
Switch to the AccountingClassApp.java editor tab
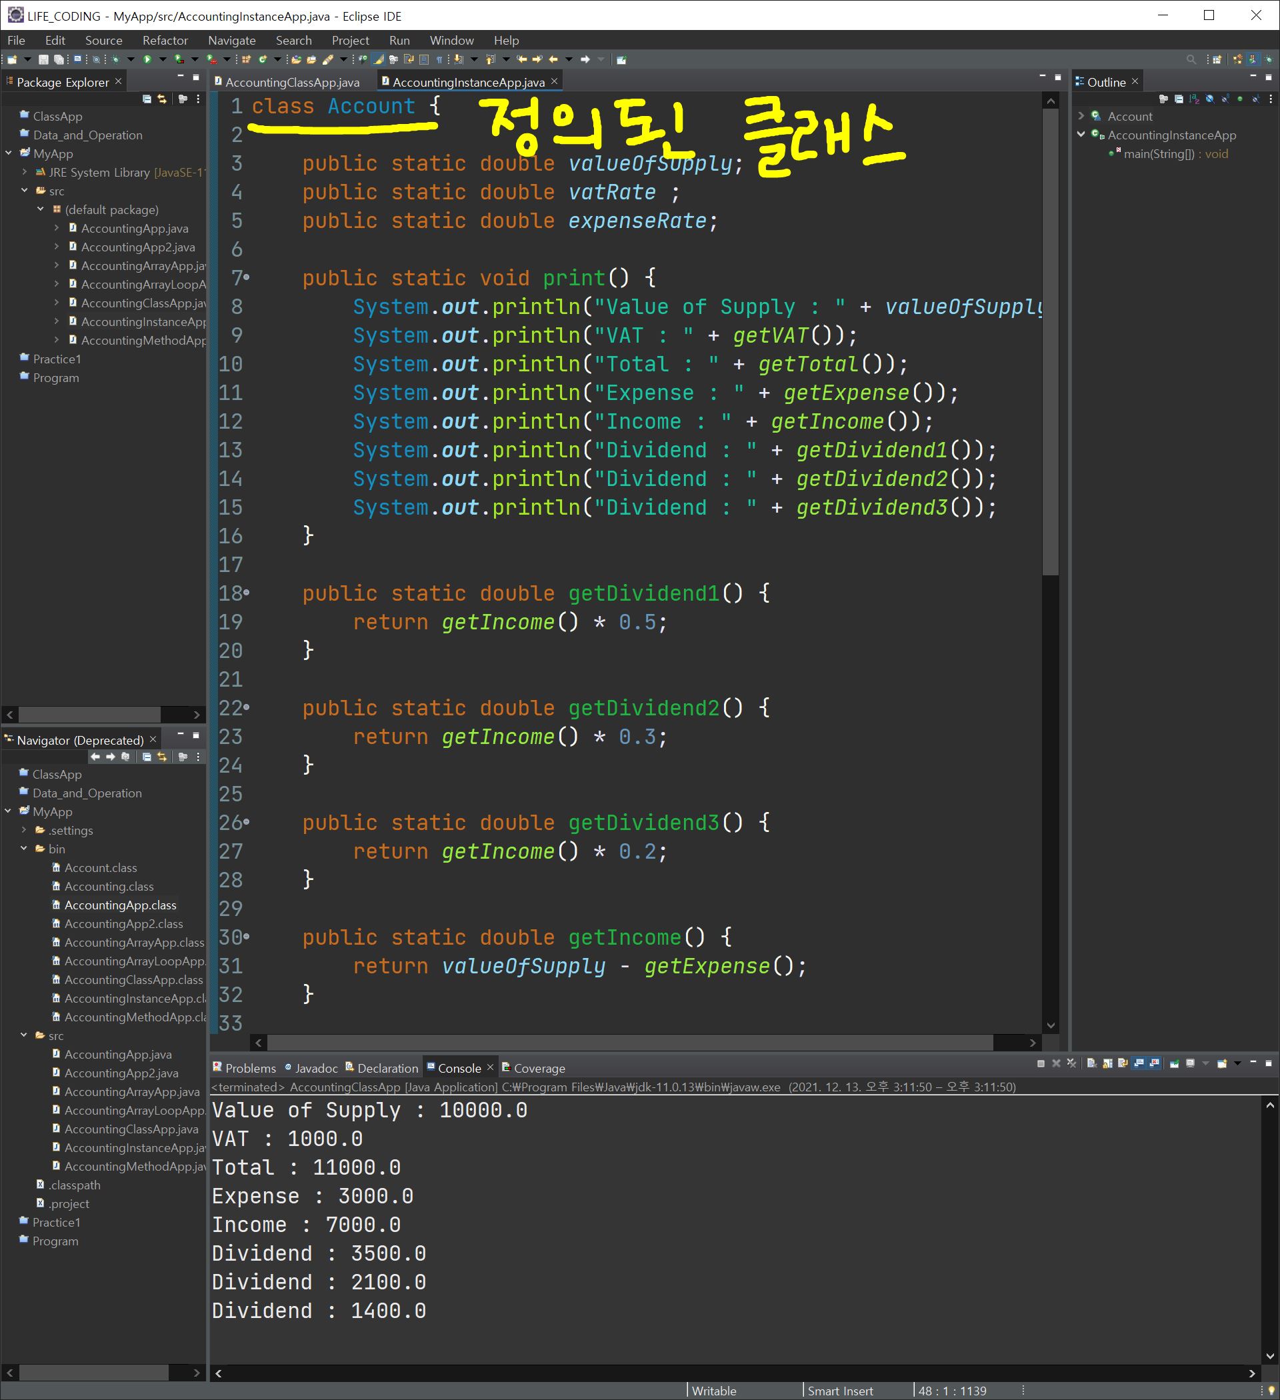coord(292,82)
